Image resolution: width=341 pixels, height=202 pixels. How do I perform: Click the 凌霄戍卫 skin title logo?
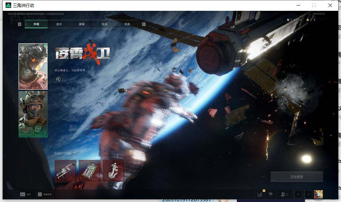[x=83, y=53]
